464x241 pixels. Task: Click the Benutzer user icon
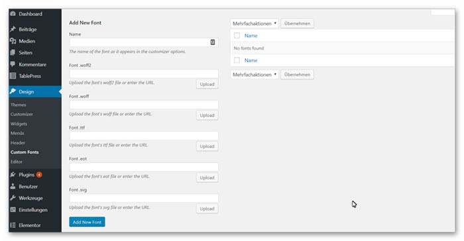tap(13, 186)
